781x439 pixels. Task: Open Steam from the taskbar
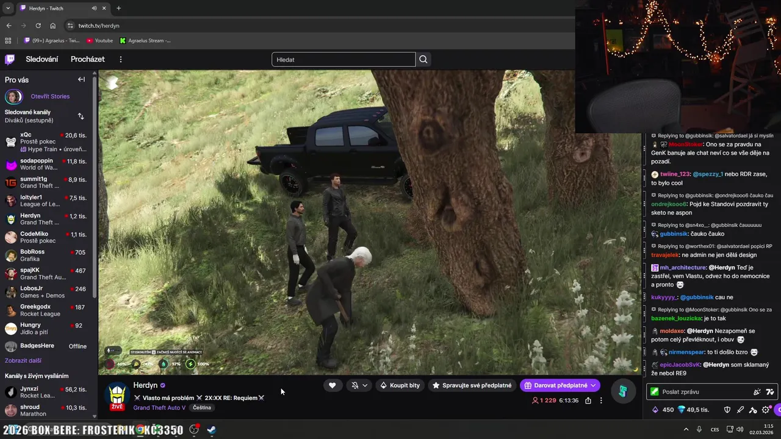point(211,430)
